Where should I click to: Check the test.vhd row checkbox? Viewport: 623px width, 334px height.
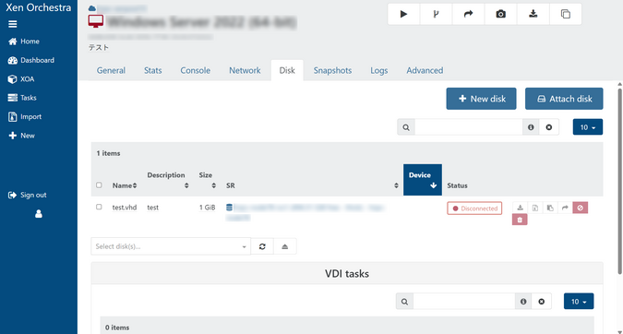pos(99,207)
